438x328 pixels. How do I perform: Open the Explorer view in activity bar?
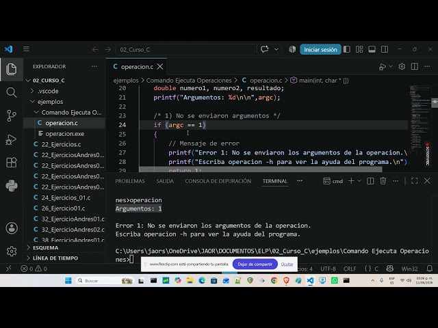(x=12, y=70)
